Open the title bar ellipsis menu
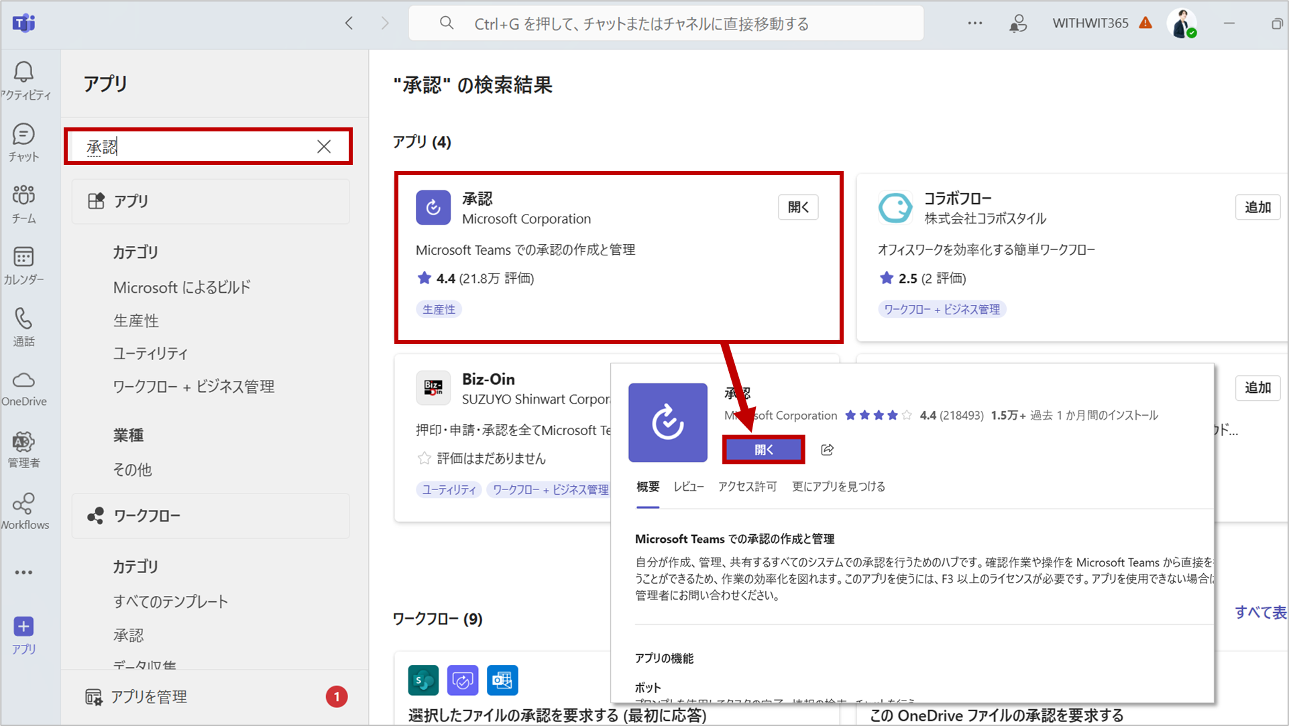Viewport: 1289px width, 726px height. [974, 23]
